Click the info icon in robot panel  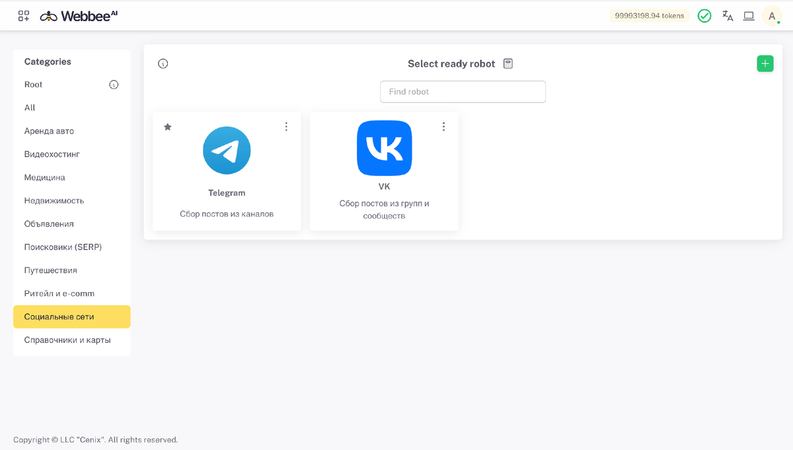pyautogui.click(x=163, y=63)
